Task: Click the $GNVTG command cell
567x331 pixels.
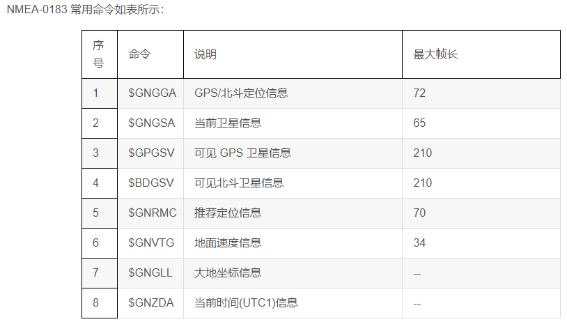Action: (x=151, y=243)
